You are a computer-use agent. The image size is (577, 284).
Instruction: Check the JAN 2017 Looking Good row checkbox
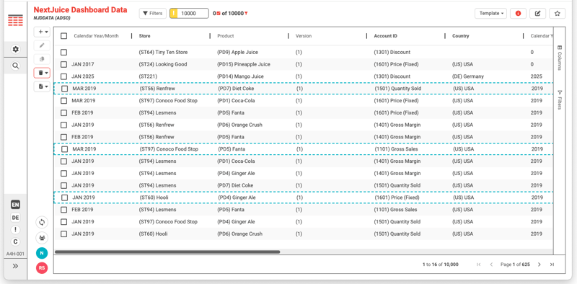coord(64,64)
